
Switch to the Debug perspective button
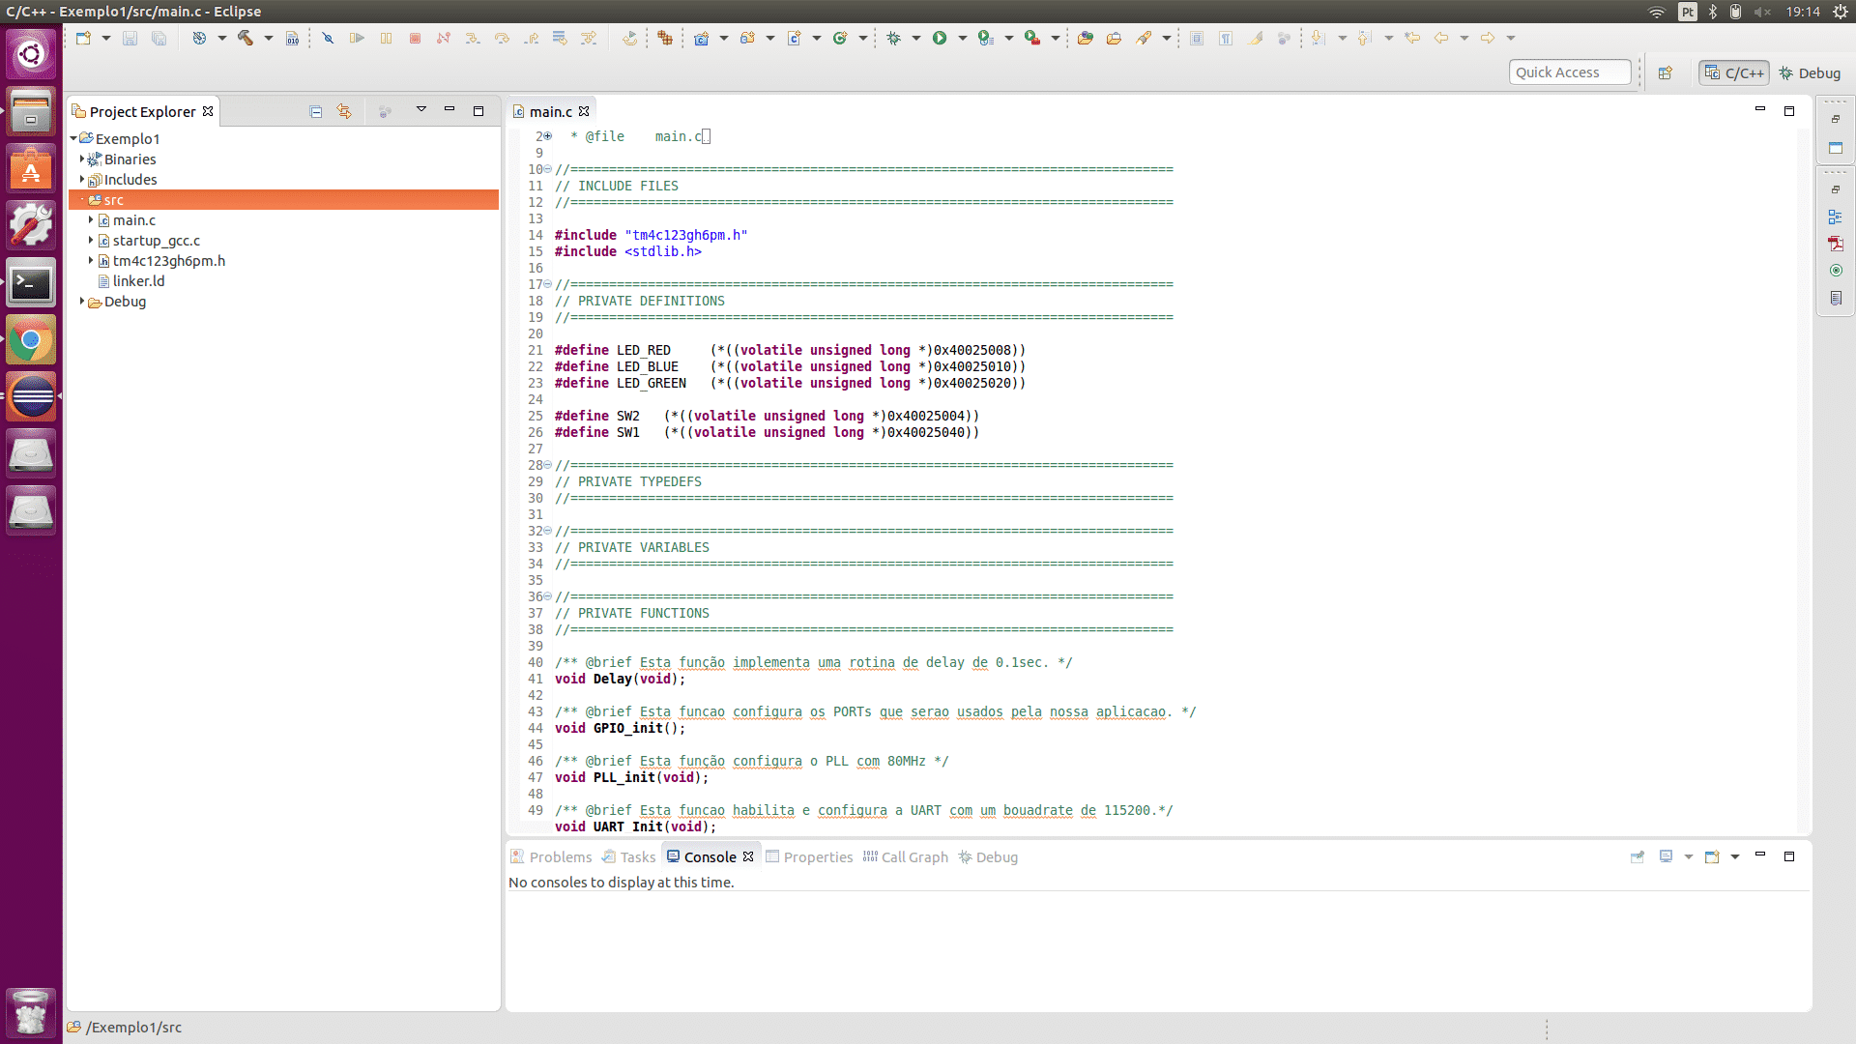pos(1811,73)
